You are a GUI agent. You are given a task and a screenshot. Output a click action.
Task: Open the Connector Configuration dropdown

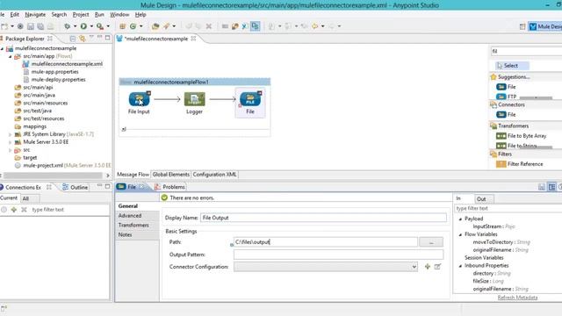[x=414, y=267]
